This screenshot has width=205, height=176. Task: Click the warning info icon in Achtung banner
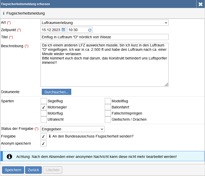coord(9,156)
